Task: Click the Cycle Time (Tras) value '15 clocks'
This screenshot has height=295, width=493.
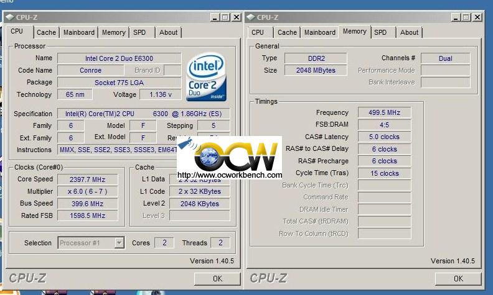Action: coord(384,173)
